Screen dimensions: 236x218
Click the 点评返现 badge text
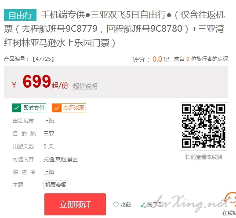(x=74, y=108)
